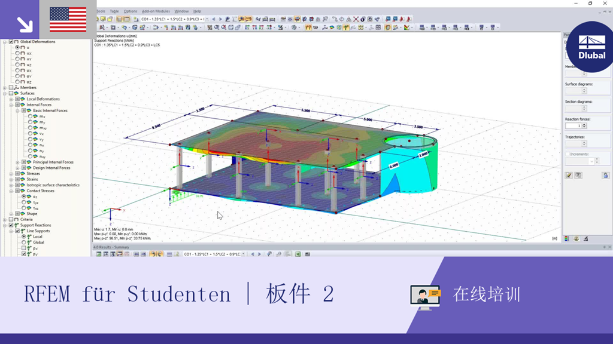Toggle the Support Reactions checkbox
The width and height of the screenshot is (613, 344).
point(11,225)
